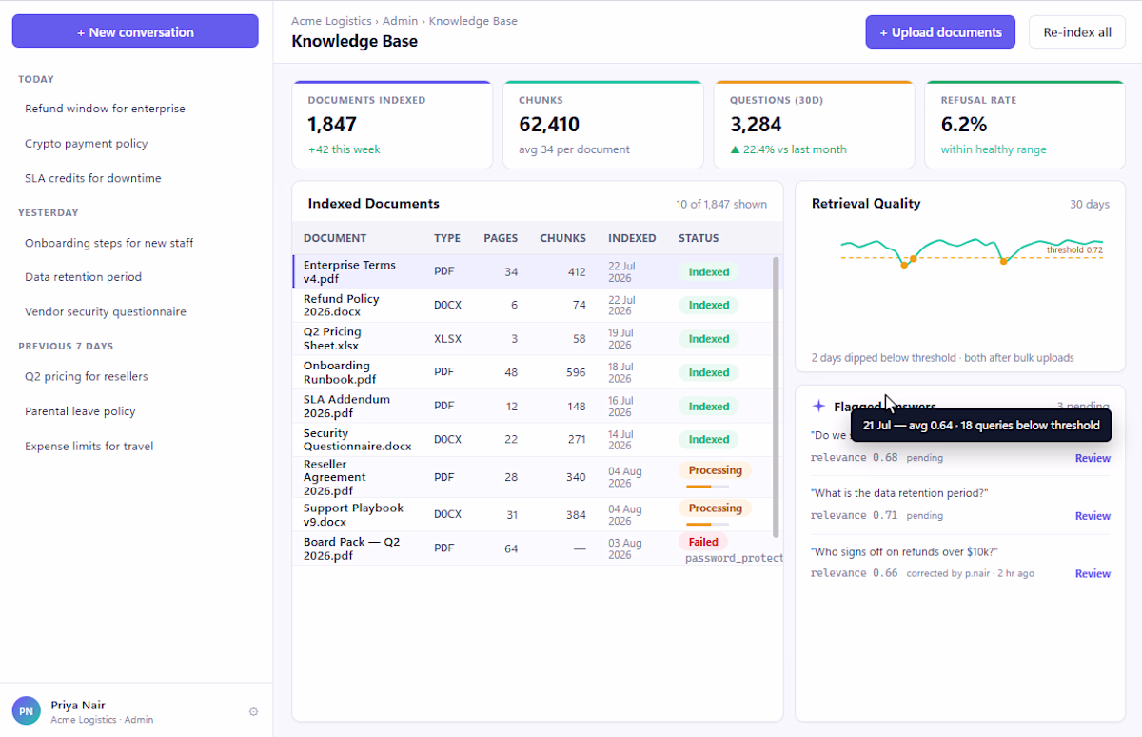1142x737 pixels.
Task: Go to Admin in the breadcrumb
Action: [402, 21]
